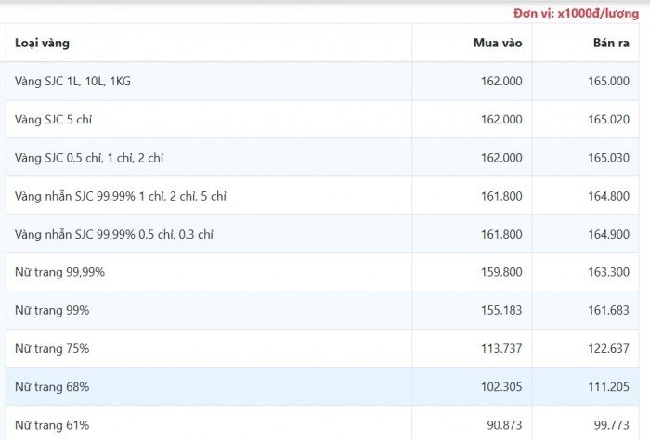Click Vàng SJC 0.5 chỉ, 1 chỉ, 2 chỉ
The width and height of the screenshot is (650, 440).
click(89, 158)
